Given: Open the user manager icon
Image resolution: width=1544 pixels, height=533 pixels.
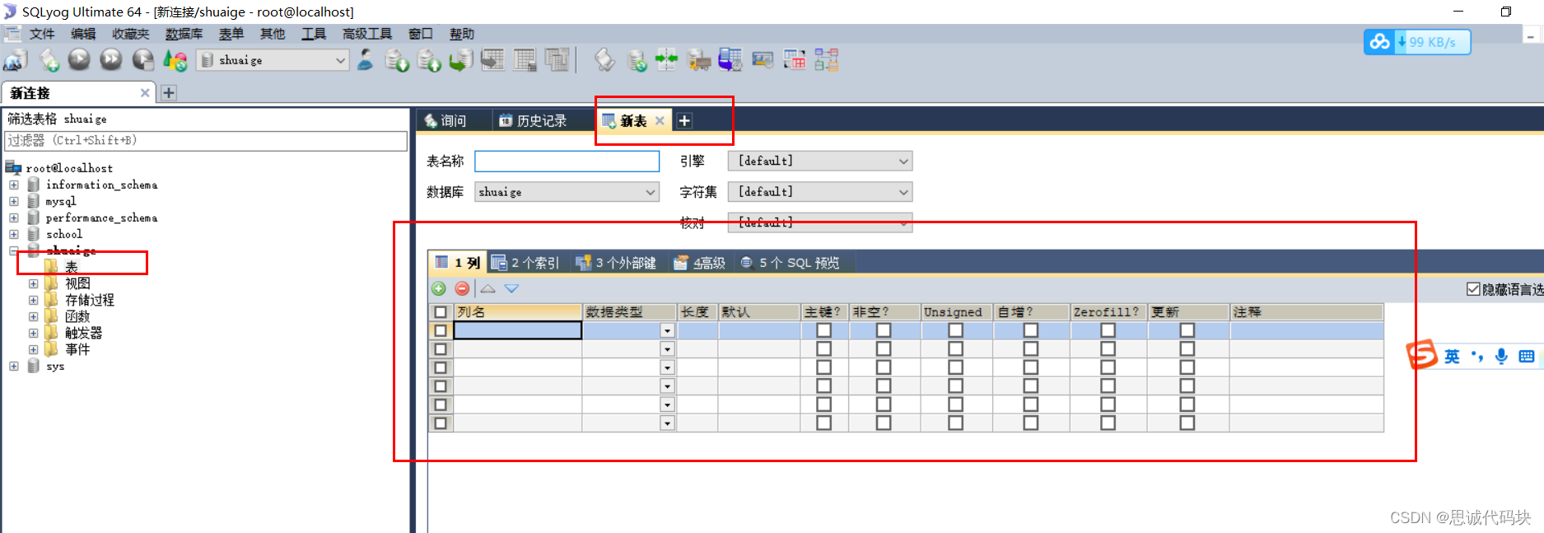Looking at the screenshot, I should tap(364, 59).
